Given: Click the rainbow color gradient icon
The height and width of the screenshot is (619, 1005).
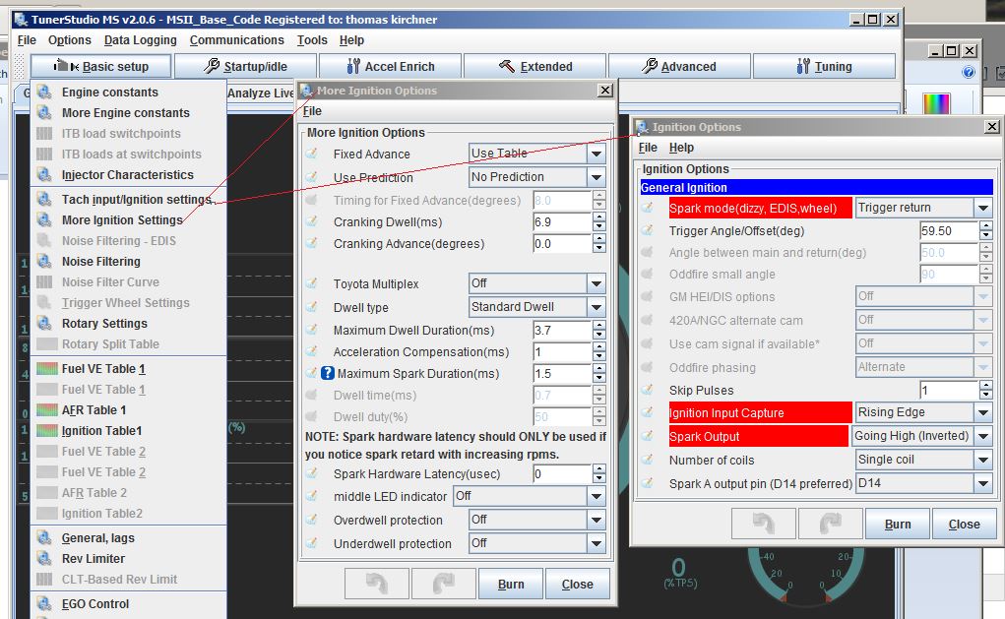Looking at the screenshot, I should 937,101.
